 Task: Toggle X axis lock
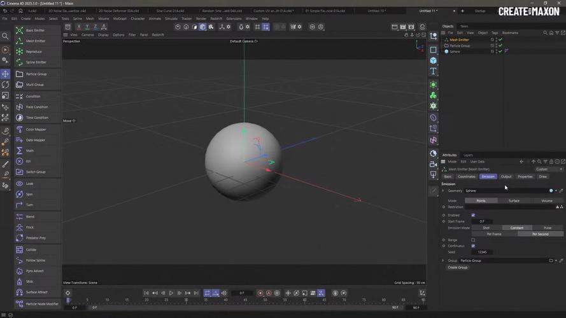point(79,27)
